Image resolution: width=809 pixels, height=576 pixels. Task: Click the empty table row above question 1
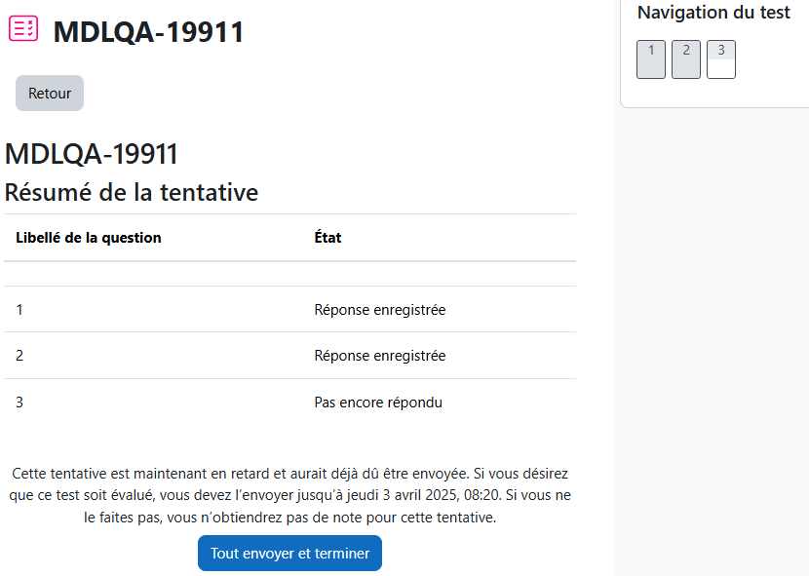tap(289, 274)
